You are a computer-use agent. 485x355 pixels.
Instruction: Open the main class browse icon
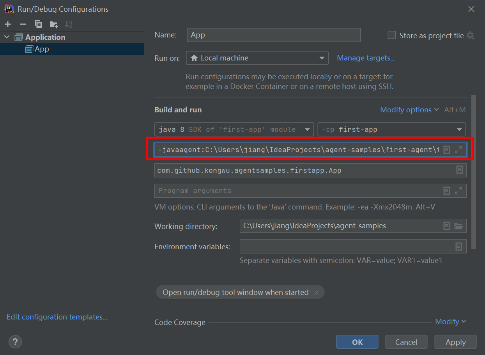459,170
